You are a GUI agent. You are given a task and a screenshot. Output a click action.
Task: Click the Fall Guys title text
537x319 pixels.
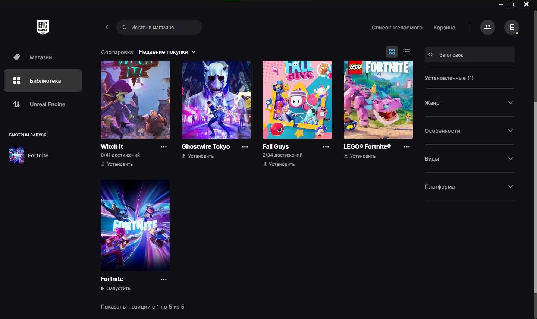click(x=276, y=147)
